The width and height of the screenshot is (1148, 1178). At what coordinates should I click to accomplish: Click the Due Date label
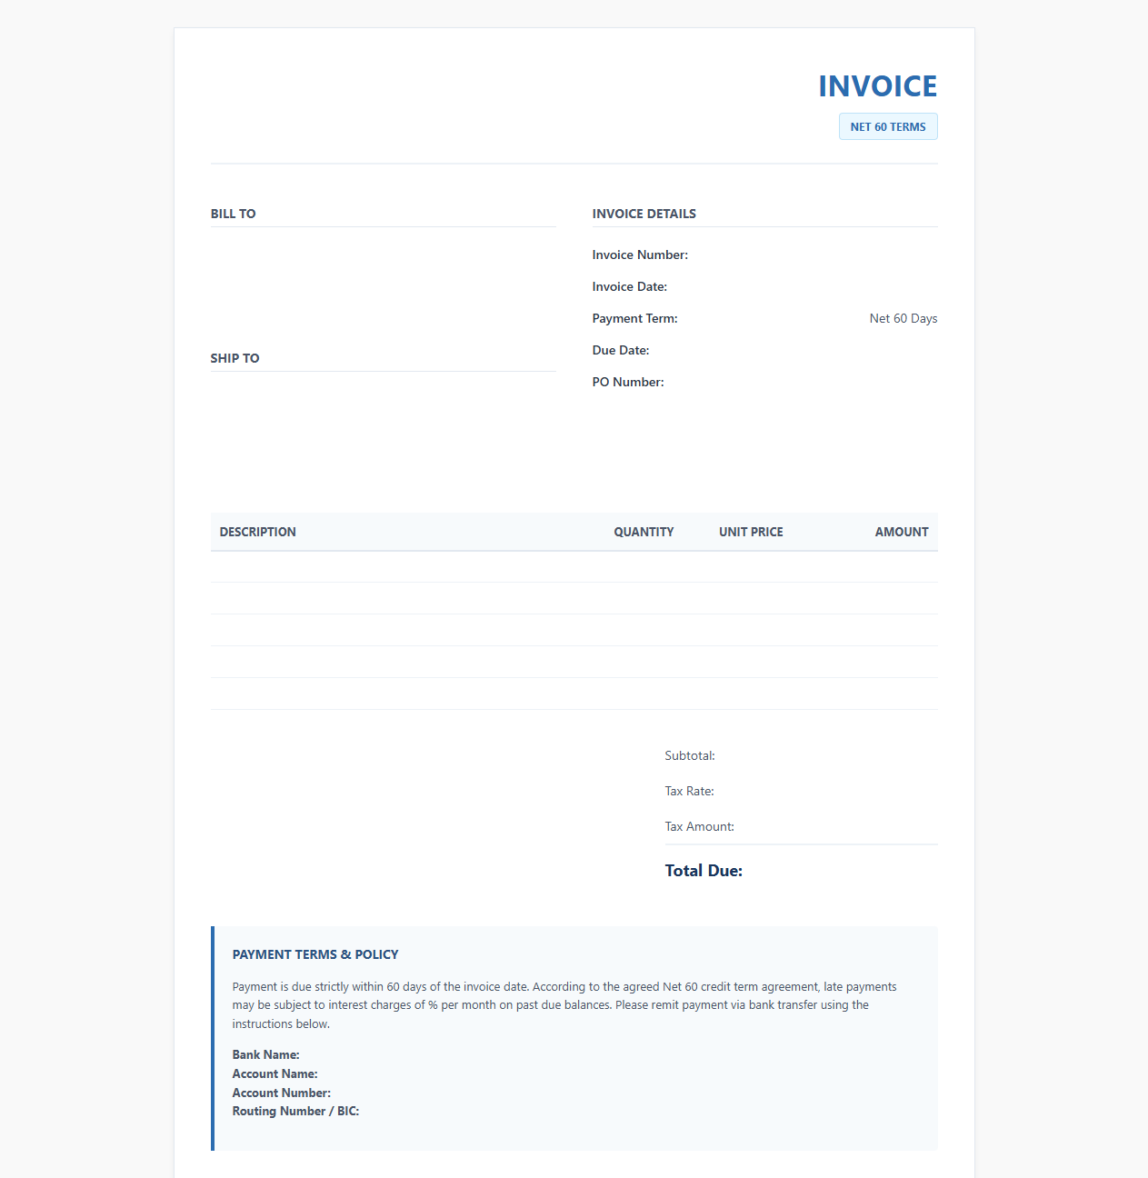click(x=621, y=350)
